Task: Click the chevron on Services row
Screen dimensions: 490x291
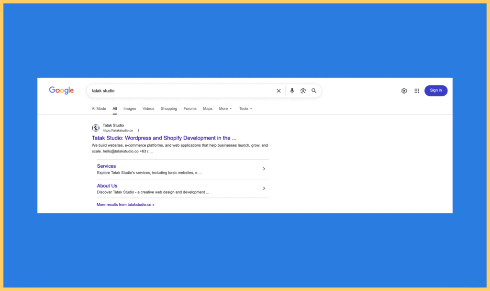Action: point(264,169)
